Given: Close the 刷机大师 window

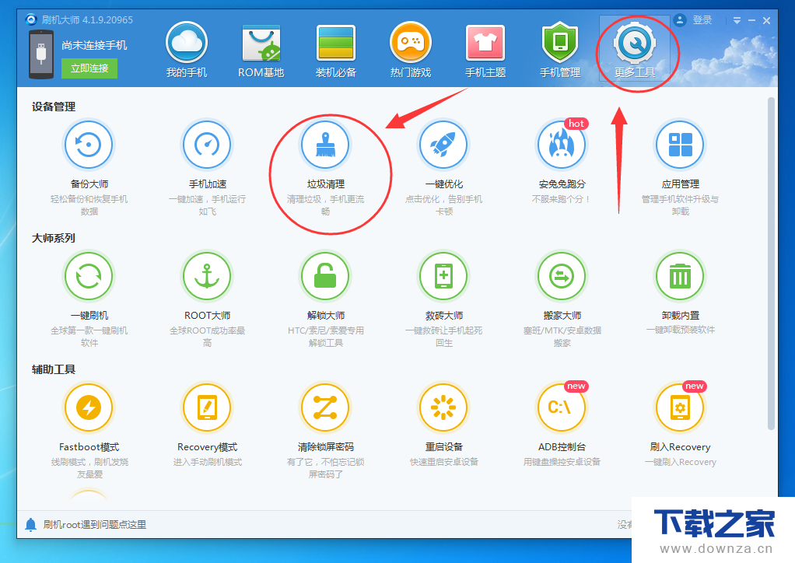Looking at the screenshot, I should [x=767, y=20].
